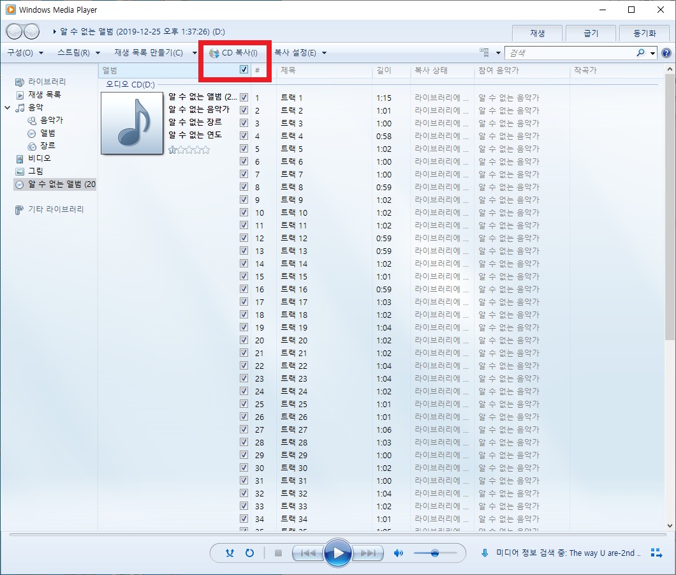Open the 구성(O) dropdown menu
Screen dimensions: 676x575
coord(25,52)
